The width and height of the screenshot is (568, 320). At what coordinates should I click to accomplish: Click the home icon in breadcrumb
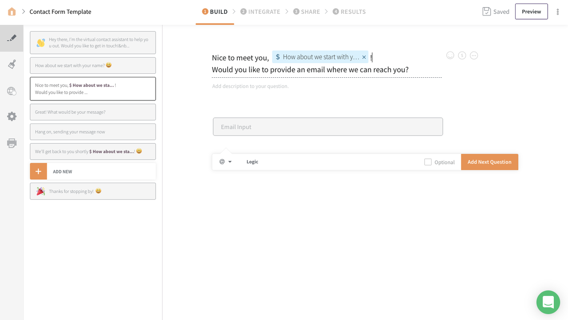pos(12,12)
